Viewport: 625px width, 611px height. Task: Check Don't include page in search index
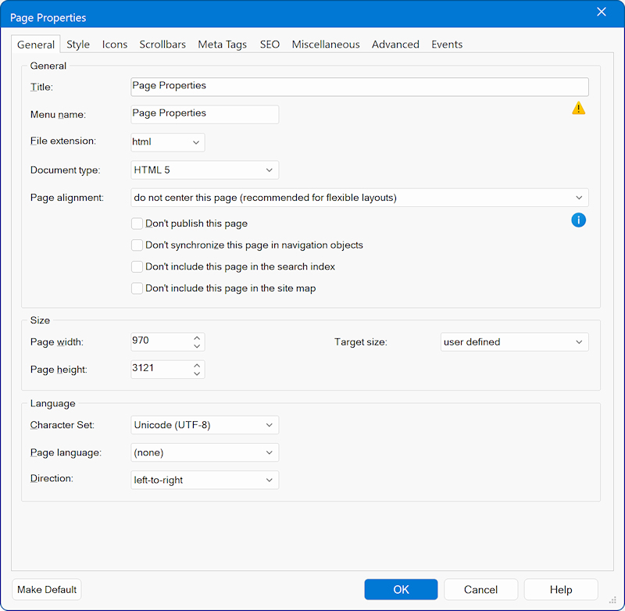pyautogui.click(x=137, y=266)
